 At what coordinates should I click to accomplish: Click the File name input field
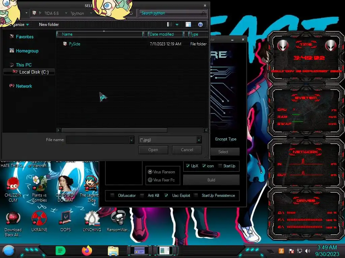coord(98,140)
